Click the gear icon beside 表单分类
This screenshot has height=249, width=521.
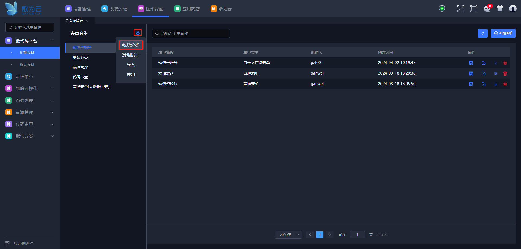coord(138,33)
